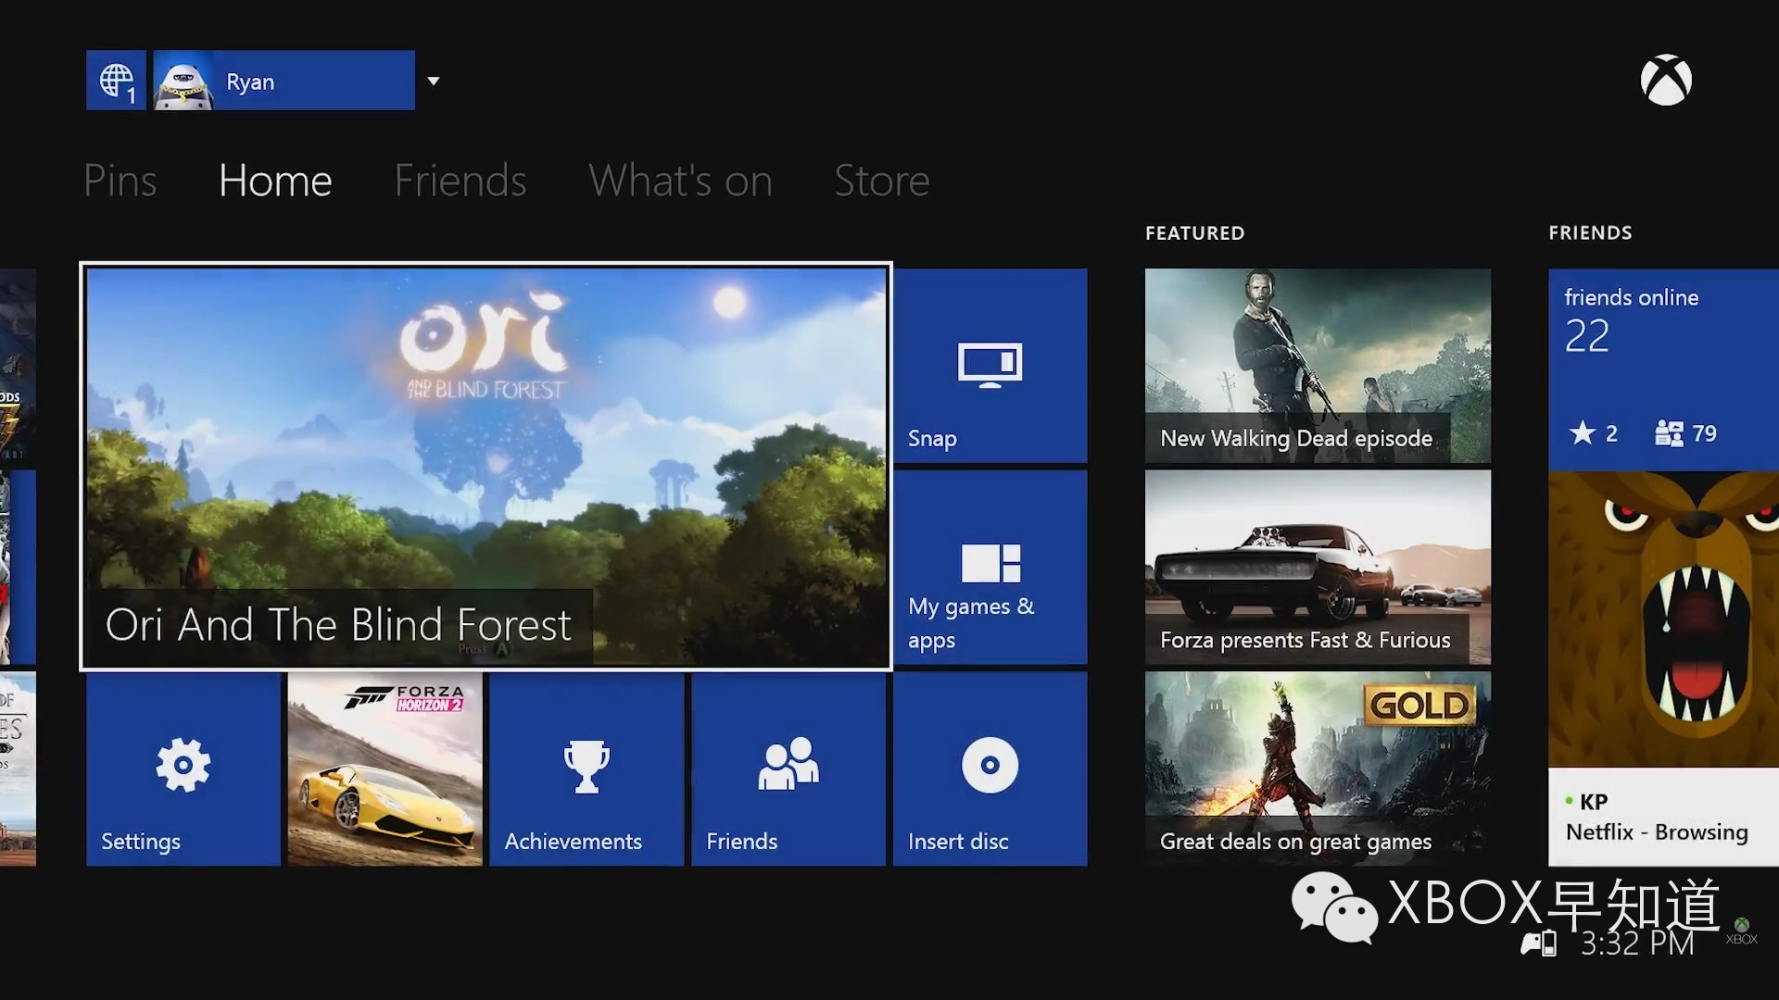Image resolution: width=1779 pixels, height=1000 pixels.
Task: Click Ryan's avatar picture
Action: coord(183,81)
